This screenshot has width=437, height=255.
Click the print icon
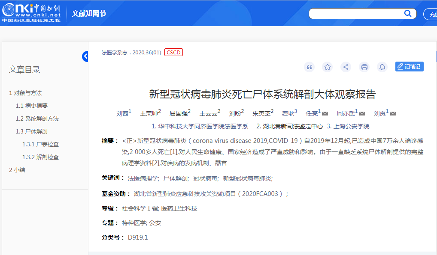click(364, 67)
